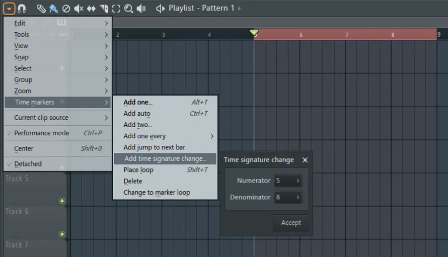Click the yellow playhead marker
This screenshot has height=257, width=448.
point(254,32)
